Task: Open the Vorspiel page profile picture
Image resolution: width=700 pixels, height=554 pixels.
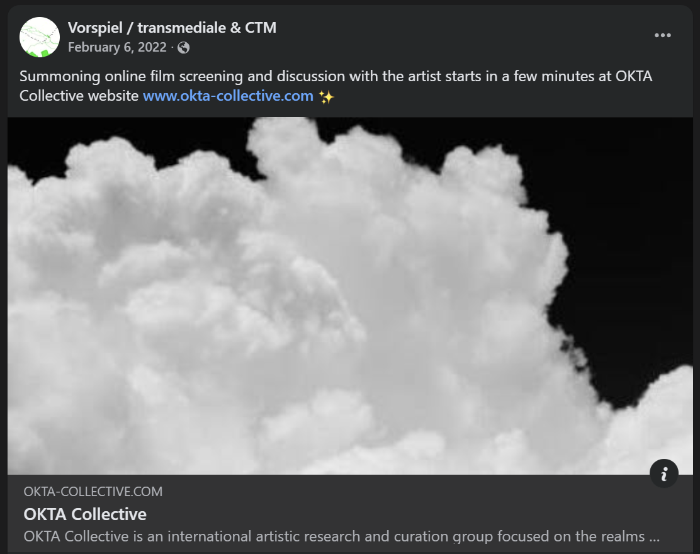Action: [40, 37]
